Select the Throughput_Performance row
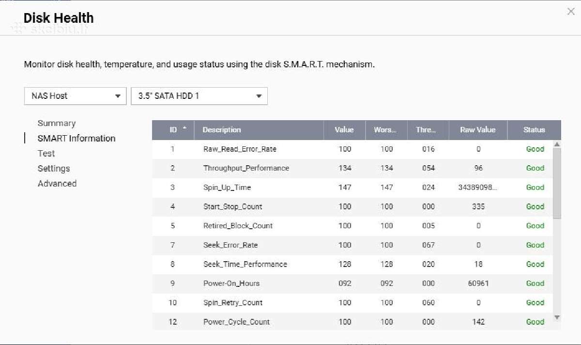 click(352, 168)
